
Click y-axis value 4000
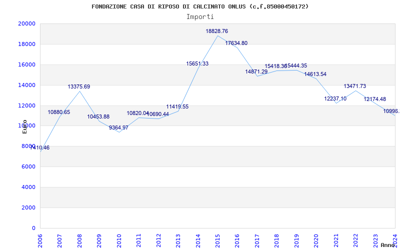click(28, 187)
